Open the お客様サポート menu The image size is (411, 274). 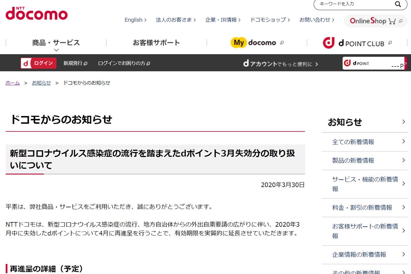(156, 43)
